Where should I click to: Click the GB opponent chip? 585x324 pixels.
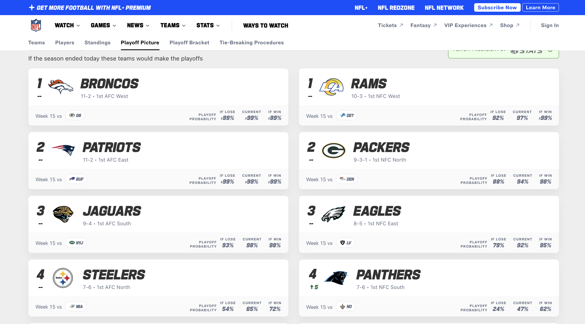(75, 115)
